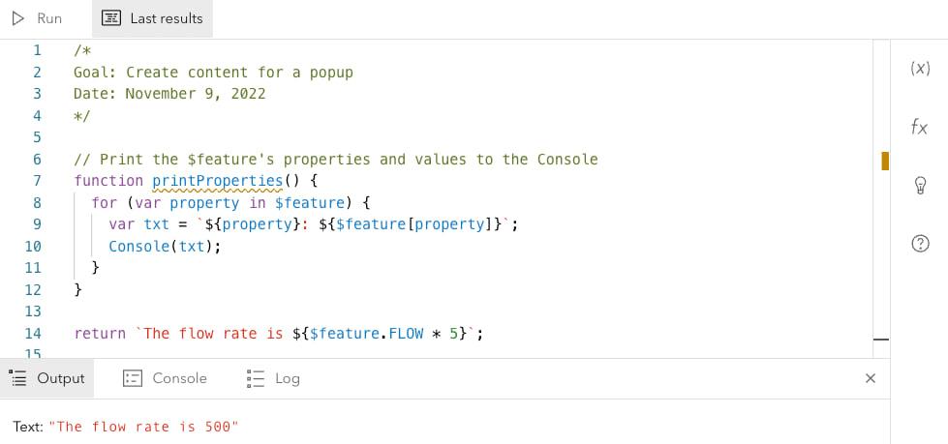Viewport: 948px width, 444px height.
Task: Click the Last results table icon
Action: coord(111,18)
